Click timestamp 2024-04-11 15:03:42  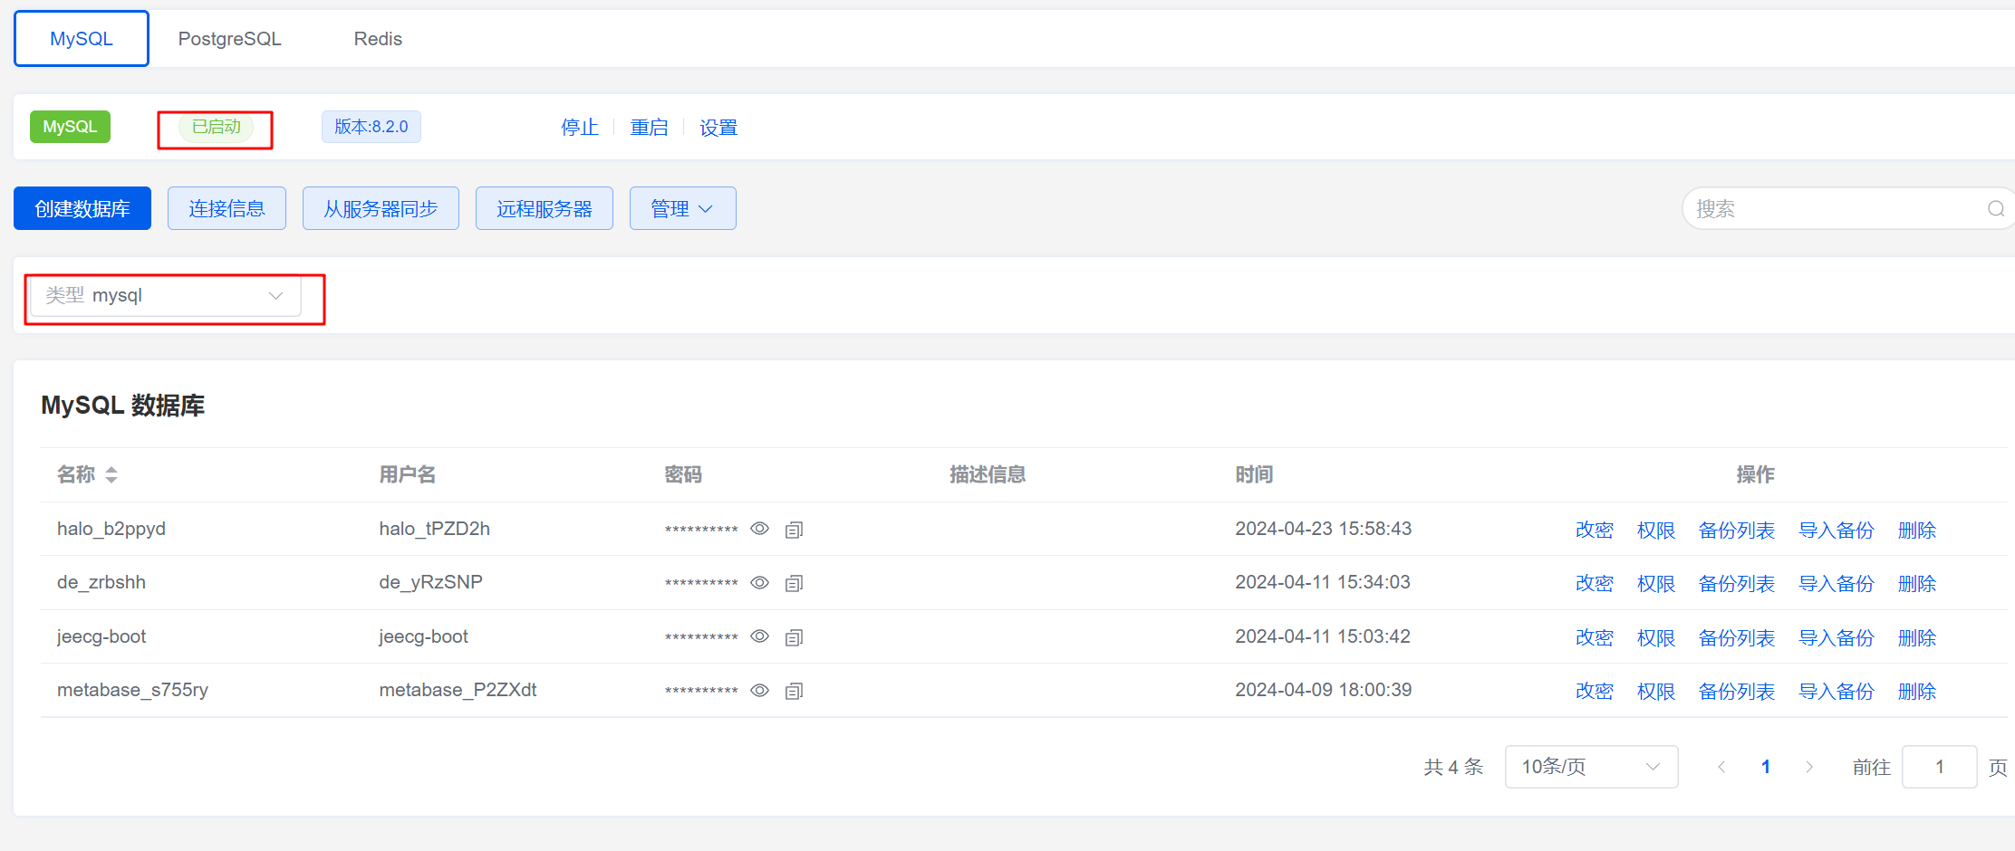[1323, 636]
